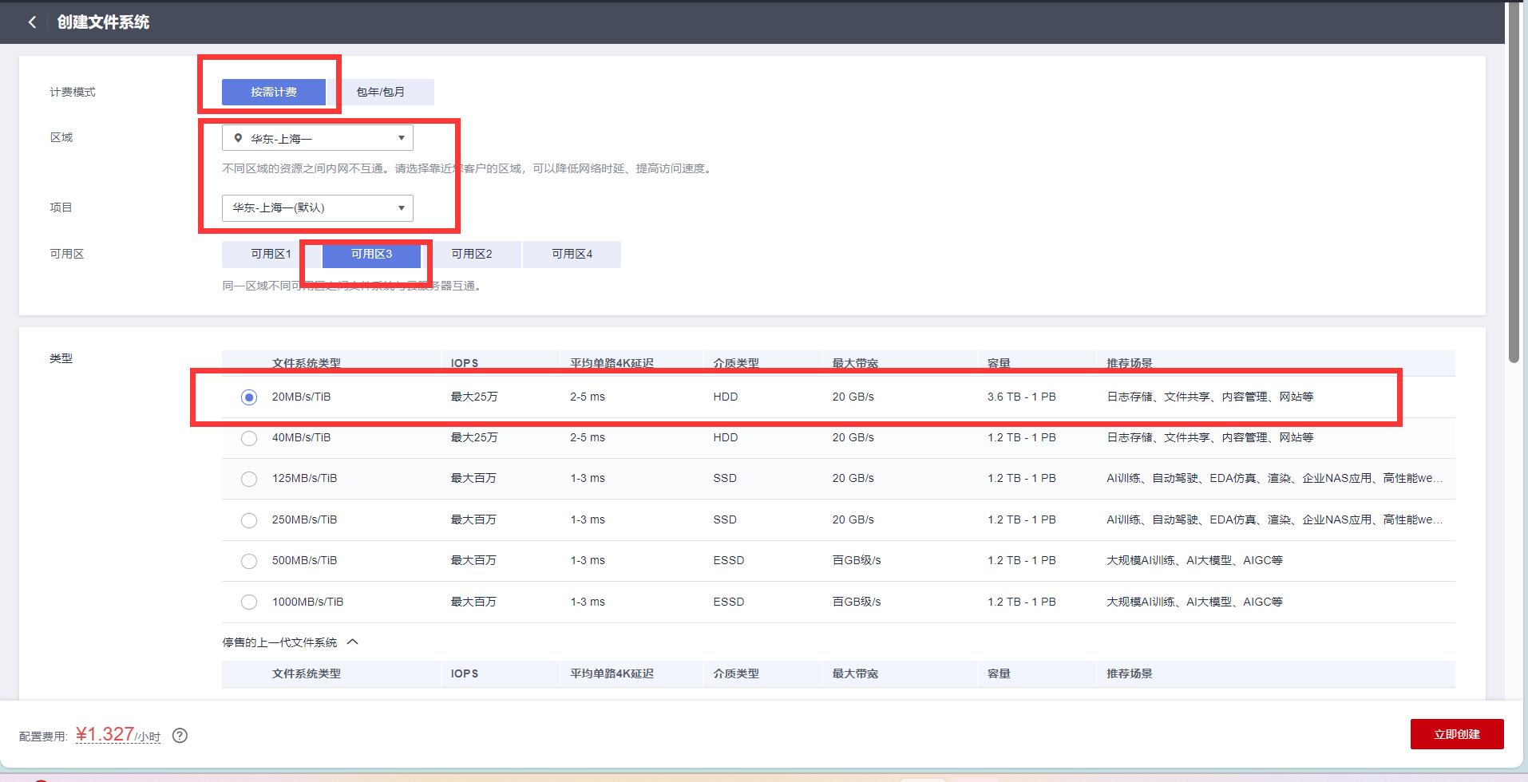Select the 40MB/s/TiB file system type
The width and height of the screenshot is (1528, 782).
pyautogui.click(x=249, y=438)
